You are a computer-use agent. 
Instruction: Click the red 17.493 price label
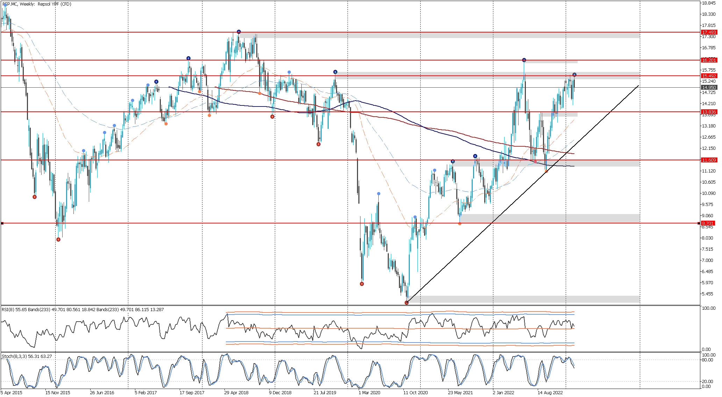[x=709, y=32]
